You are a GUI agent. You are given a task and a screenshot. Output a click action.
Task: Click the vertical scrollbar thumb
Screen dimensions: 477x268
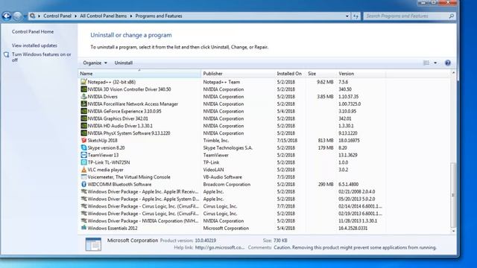tap(453, 195)
